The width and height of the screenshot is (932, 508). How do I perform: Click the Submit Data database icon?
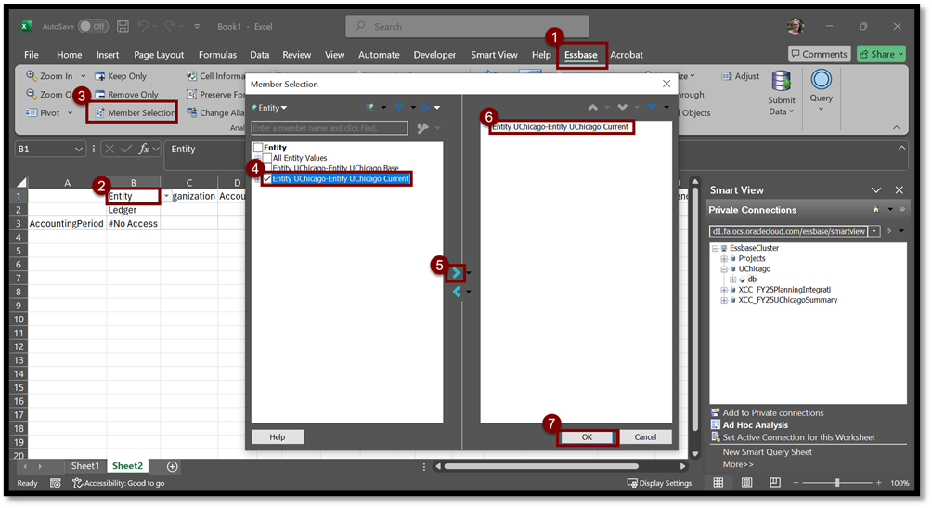coord(781,82)
